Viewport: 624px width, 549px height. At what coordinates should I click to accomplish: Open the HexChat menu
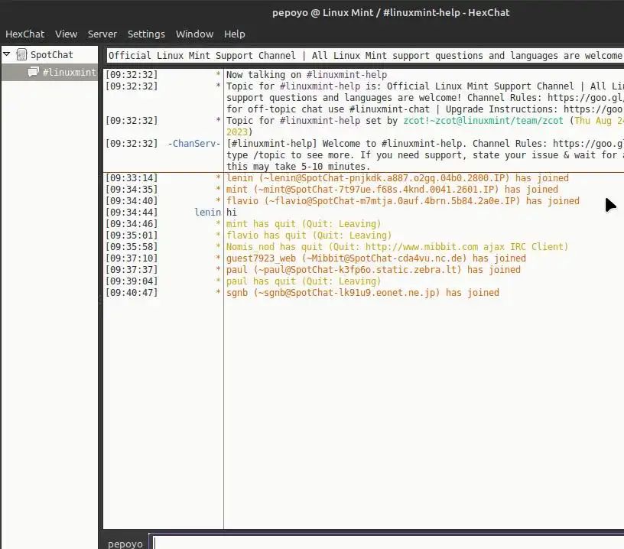(24, 34)
